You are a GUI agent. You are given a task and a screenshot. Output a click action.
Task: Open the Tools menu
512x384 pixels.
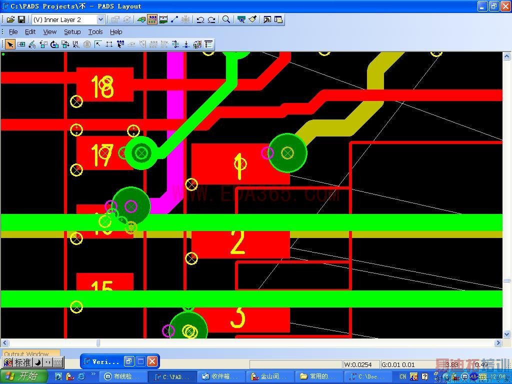[95, 31]
